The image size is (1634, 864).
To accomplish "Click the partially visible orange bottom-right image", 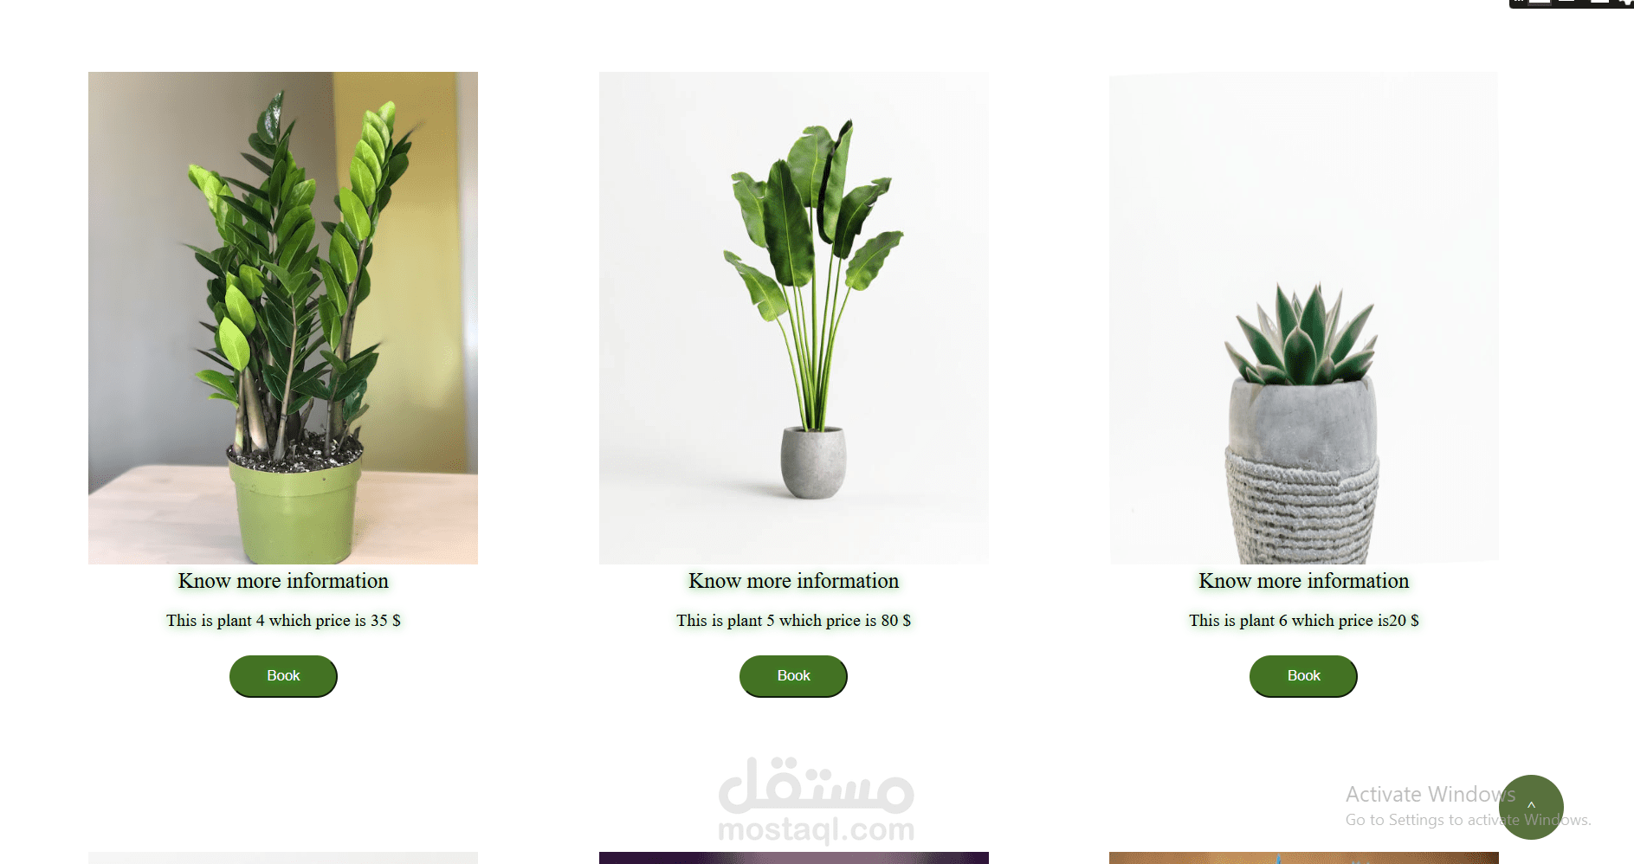I will click(x=1304, y=858).
